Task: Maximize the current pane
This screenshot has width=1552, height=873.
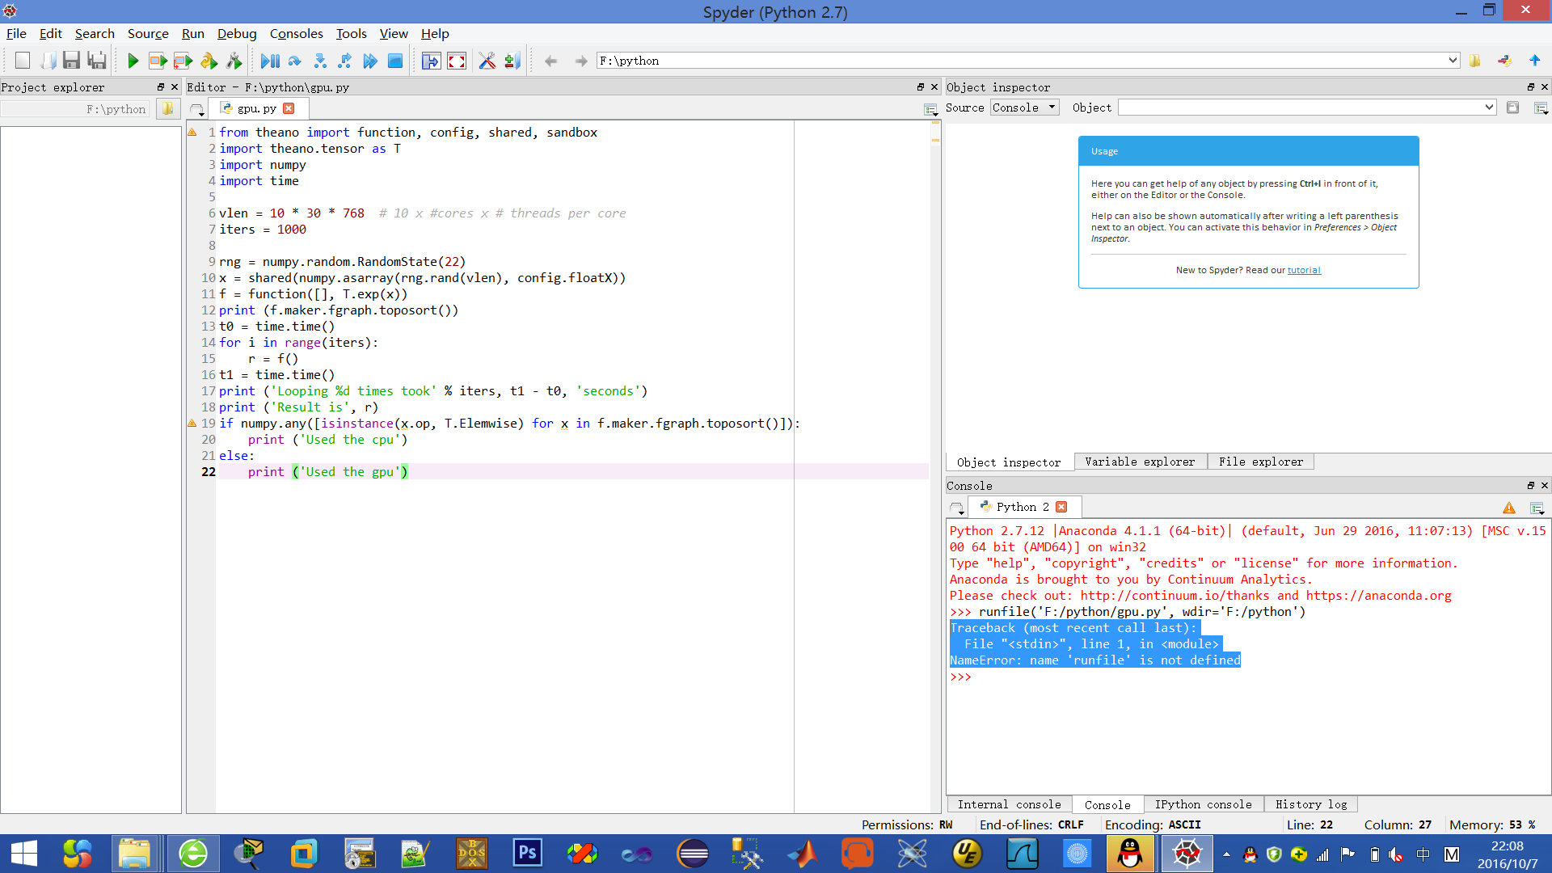Action: (x=432, y=61)
